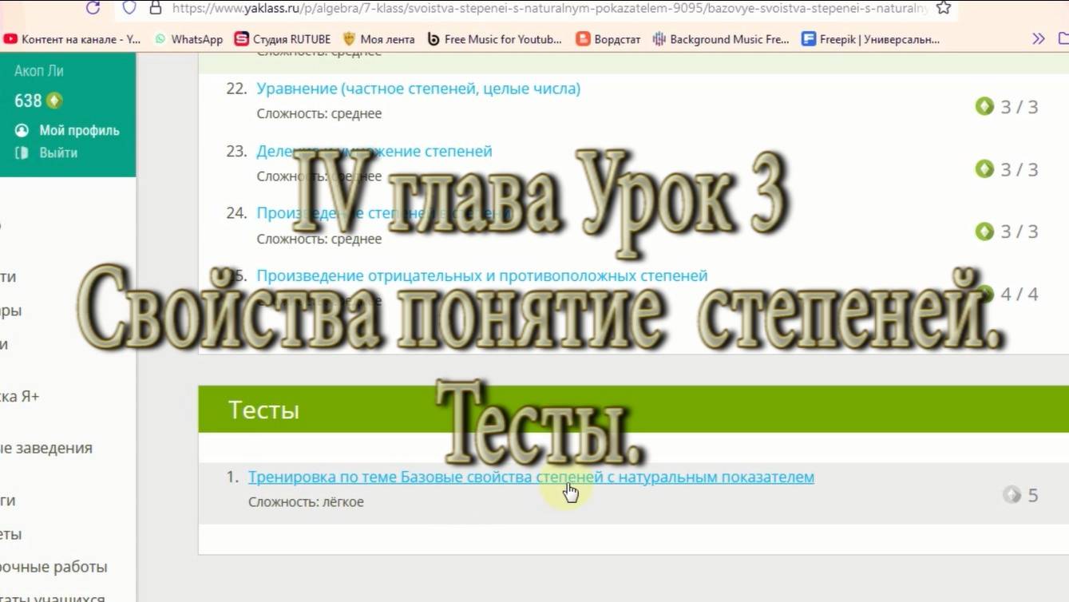The width and height of the screenshot is (1069, 602).
Task: Click the padlock site security icon
Action: (x=156, y=8)
